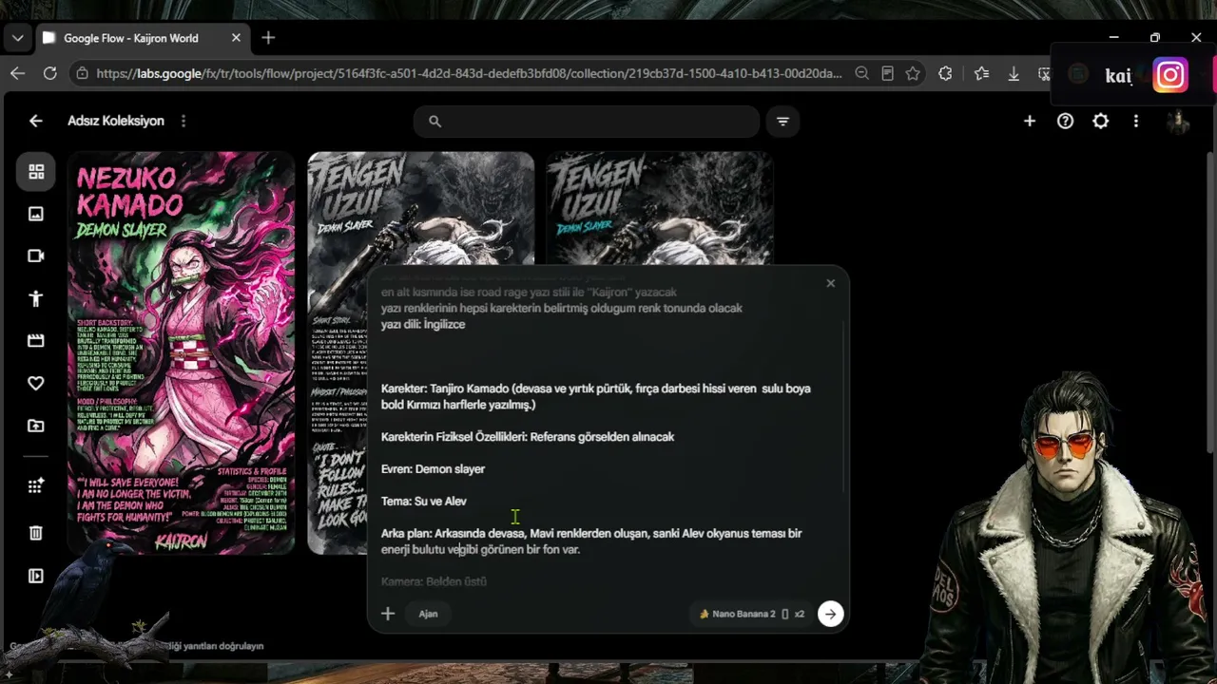Open the filter options next to search

coord(782,122)
